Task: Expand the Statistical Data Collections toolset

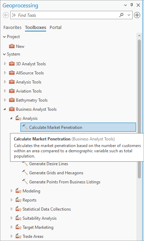Action: 11,209
